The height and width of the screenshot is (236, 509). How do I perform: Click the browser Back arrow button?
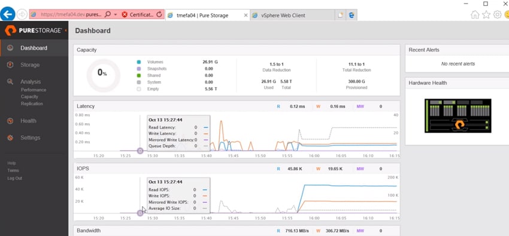coord(8,14)
